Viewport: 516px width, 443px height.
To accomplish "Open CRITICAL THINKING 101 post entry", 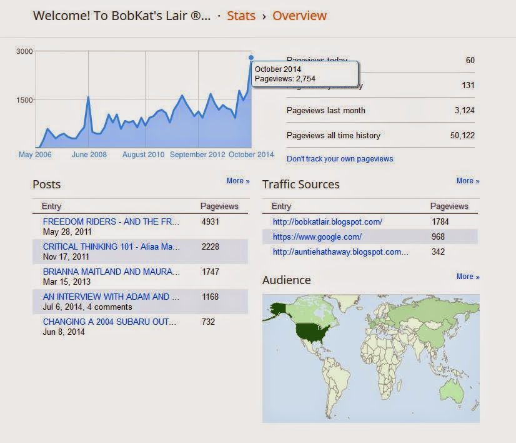I will click(x=111, y=247).
